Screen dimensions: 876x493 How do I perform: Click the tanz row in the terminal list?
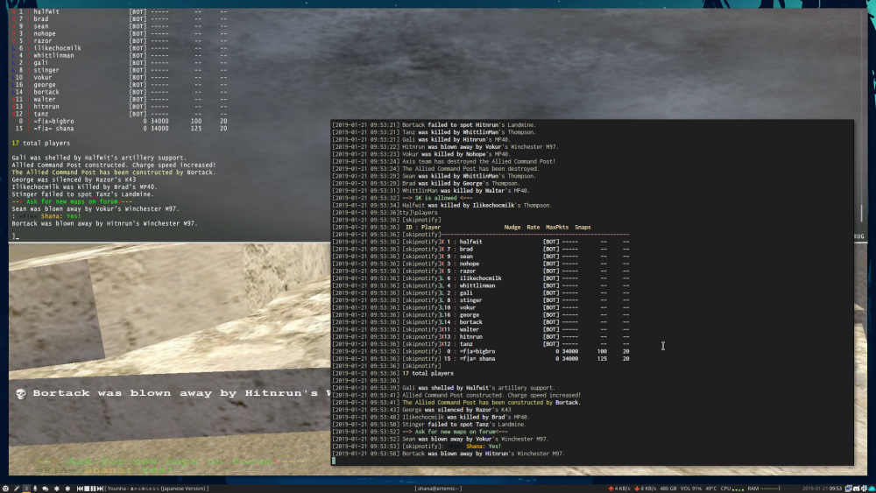coord(480,344)
